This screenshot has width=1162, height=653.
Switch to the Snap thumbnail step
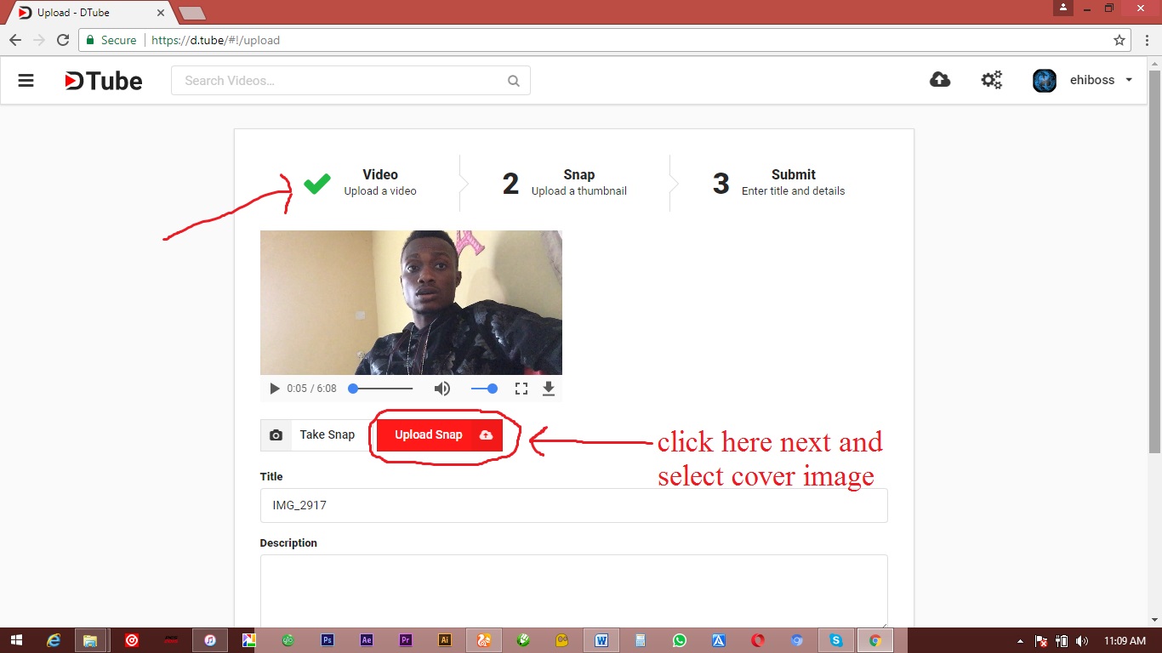pyautogui.click(x=566, y=182)
